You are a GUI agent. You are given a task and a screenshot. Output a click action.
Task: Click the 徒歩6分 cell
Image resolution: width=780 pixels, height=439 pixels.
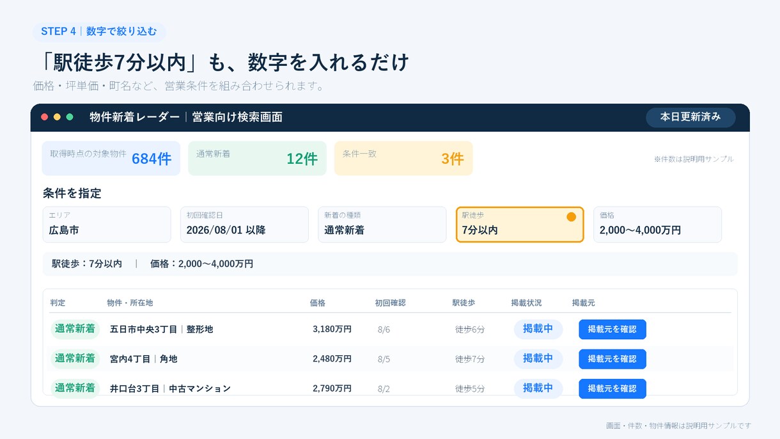tap(470, 330)
